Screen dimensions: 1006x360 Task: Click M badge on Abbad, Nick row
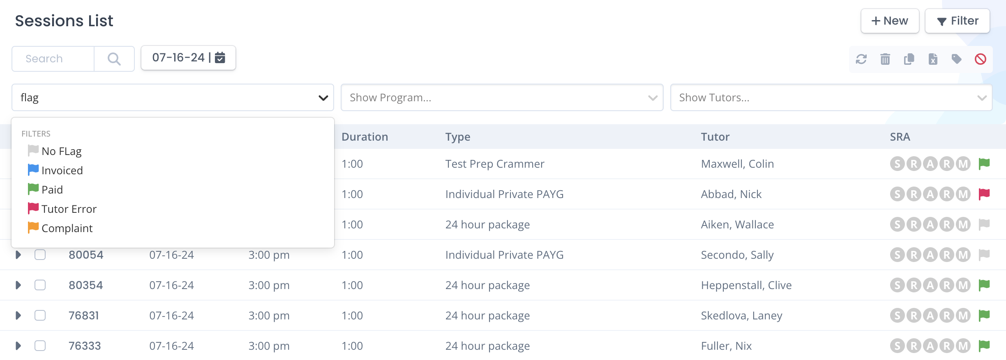click(963, 194)
